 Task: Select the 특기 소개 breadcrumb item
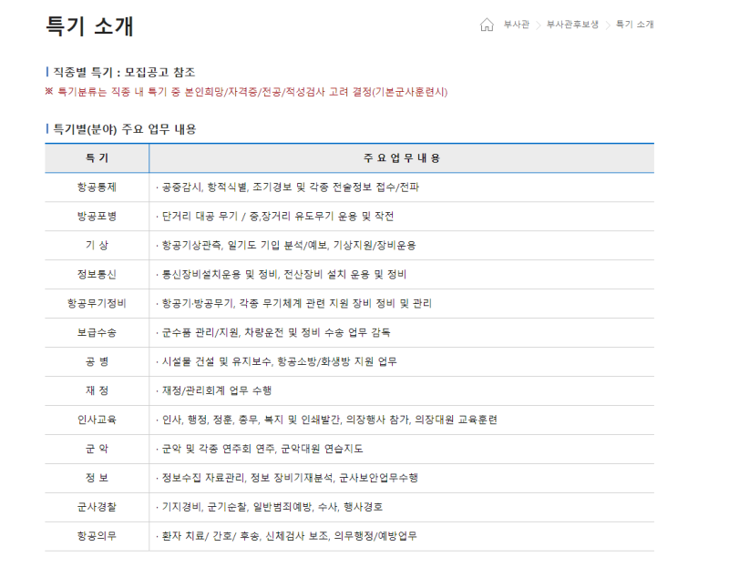[634, 25]
